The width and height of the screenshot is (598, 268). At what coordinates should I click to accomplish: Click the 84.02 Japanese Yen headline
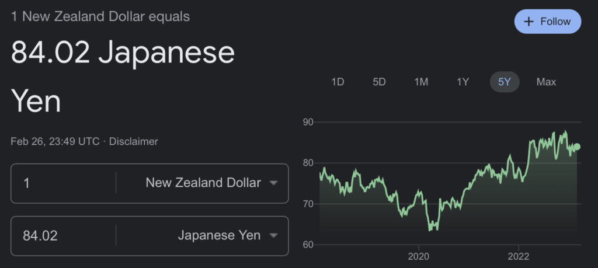click(x=123, y=54)
